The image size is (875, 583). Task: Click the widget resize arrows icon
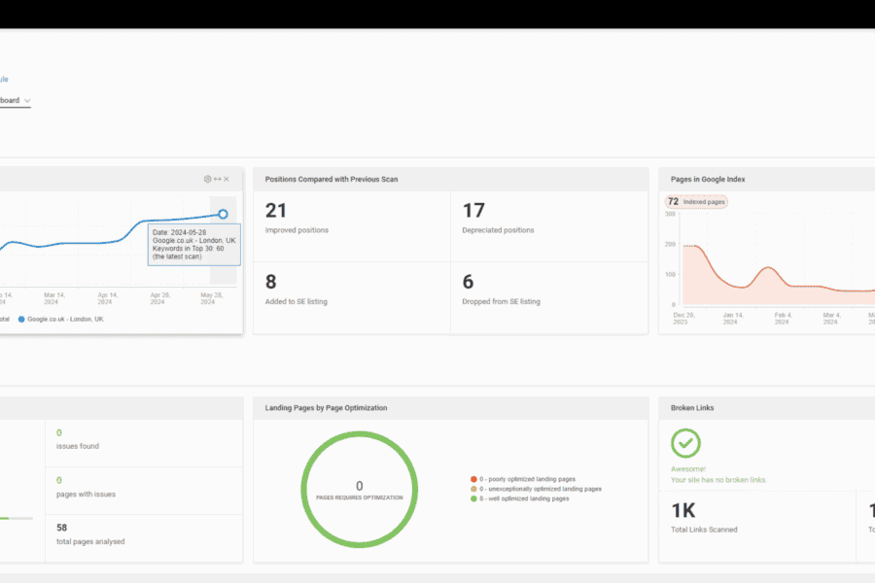(217, 179)
